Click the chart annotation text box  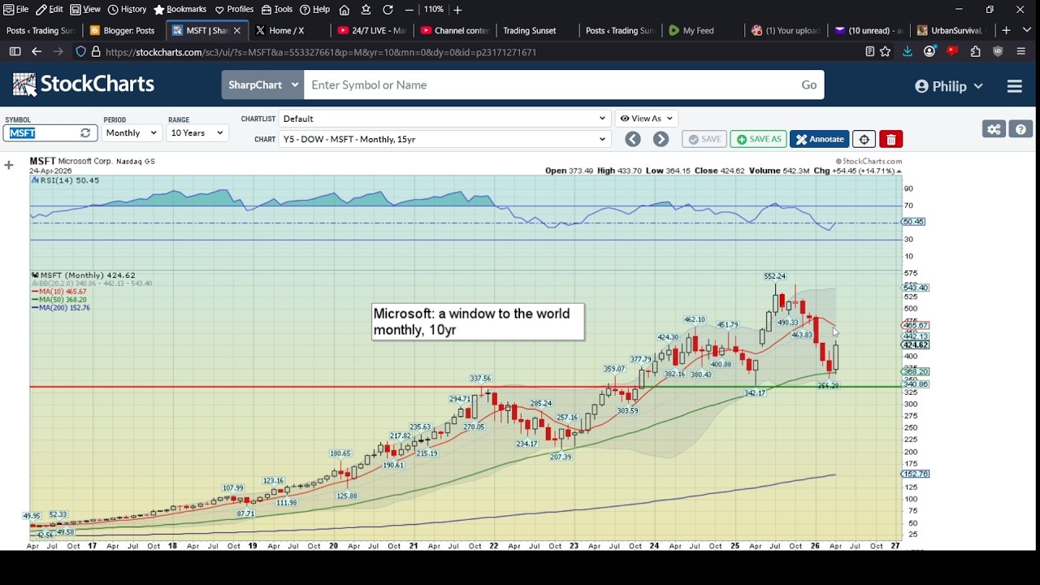[x=478, y=322]
